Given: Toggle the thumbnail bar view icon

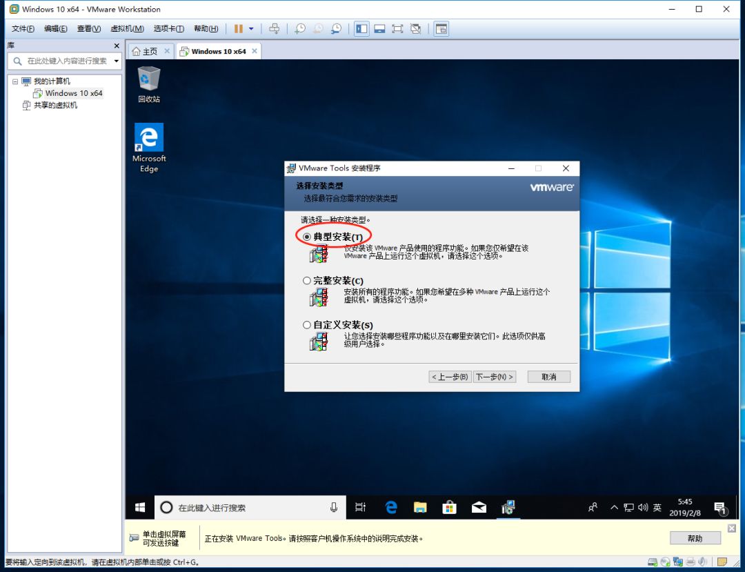Looking at the screenshot, I should (379, 28).
